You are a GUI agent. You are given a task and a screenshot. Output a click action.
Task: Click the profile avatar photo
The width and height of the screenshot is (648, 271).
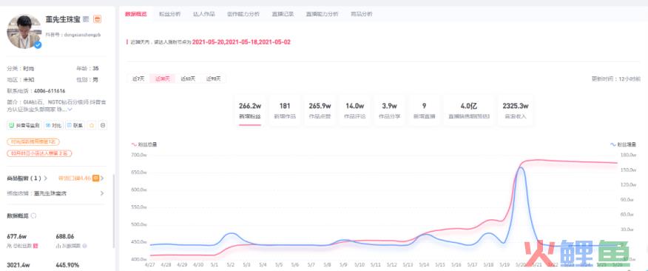pos(24,31)
